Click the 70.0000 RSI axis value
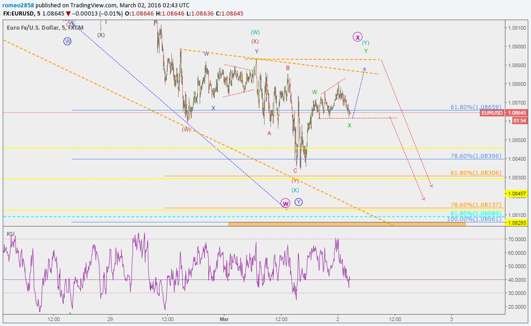This screenshot has height=326, width=531. click(518, 239)
